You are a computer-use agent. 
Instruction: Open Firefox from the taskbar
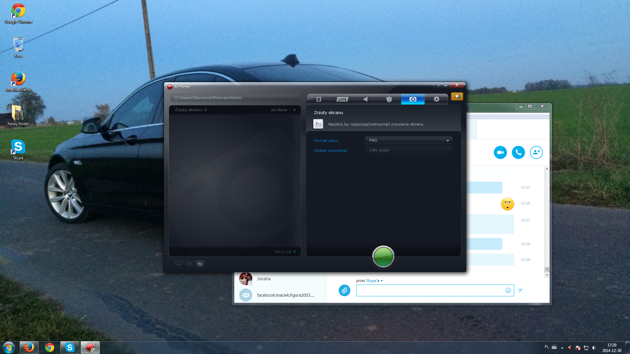pyautogui.click(x=29, y=347)
